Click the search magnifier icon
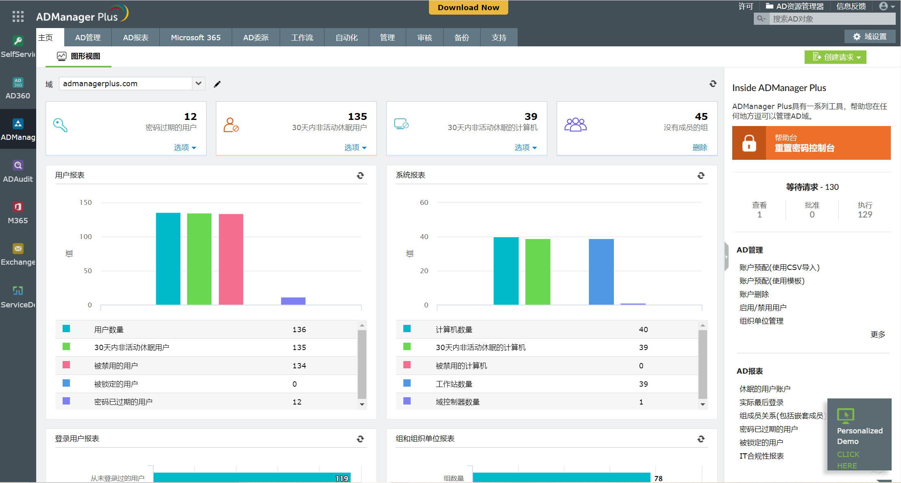The image size is (901, 483). [761, 19]
